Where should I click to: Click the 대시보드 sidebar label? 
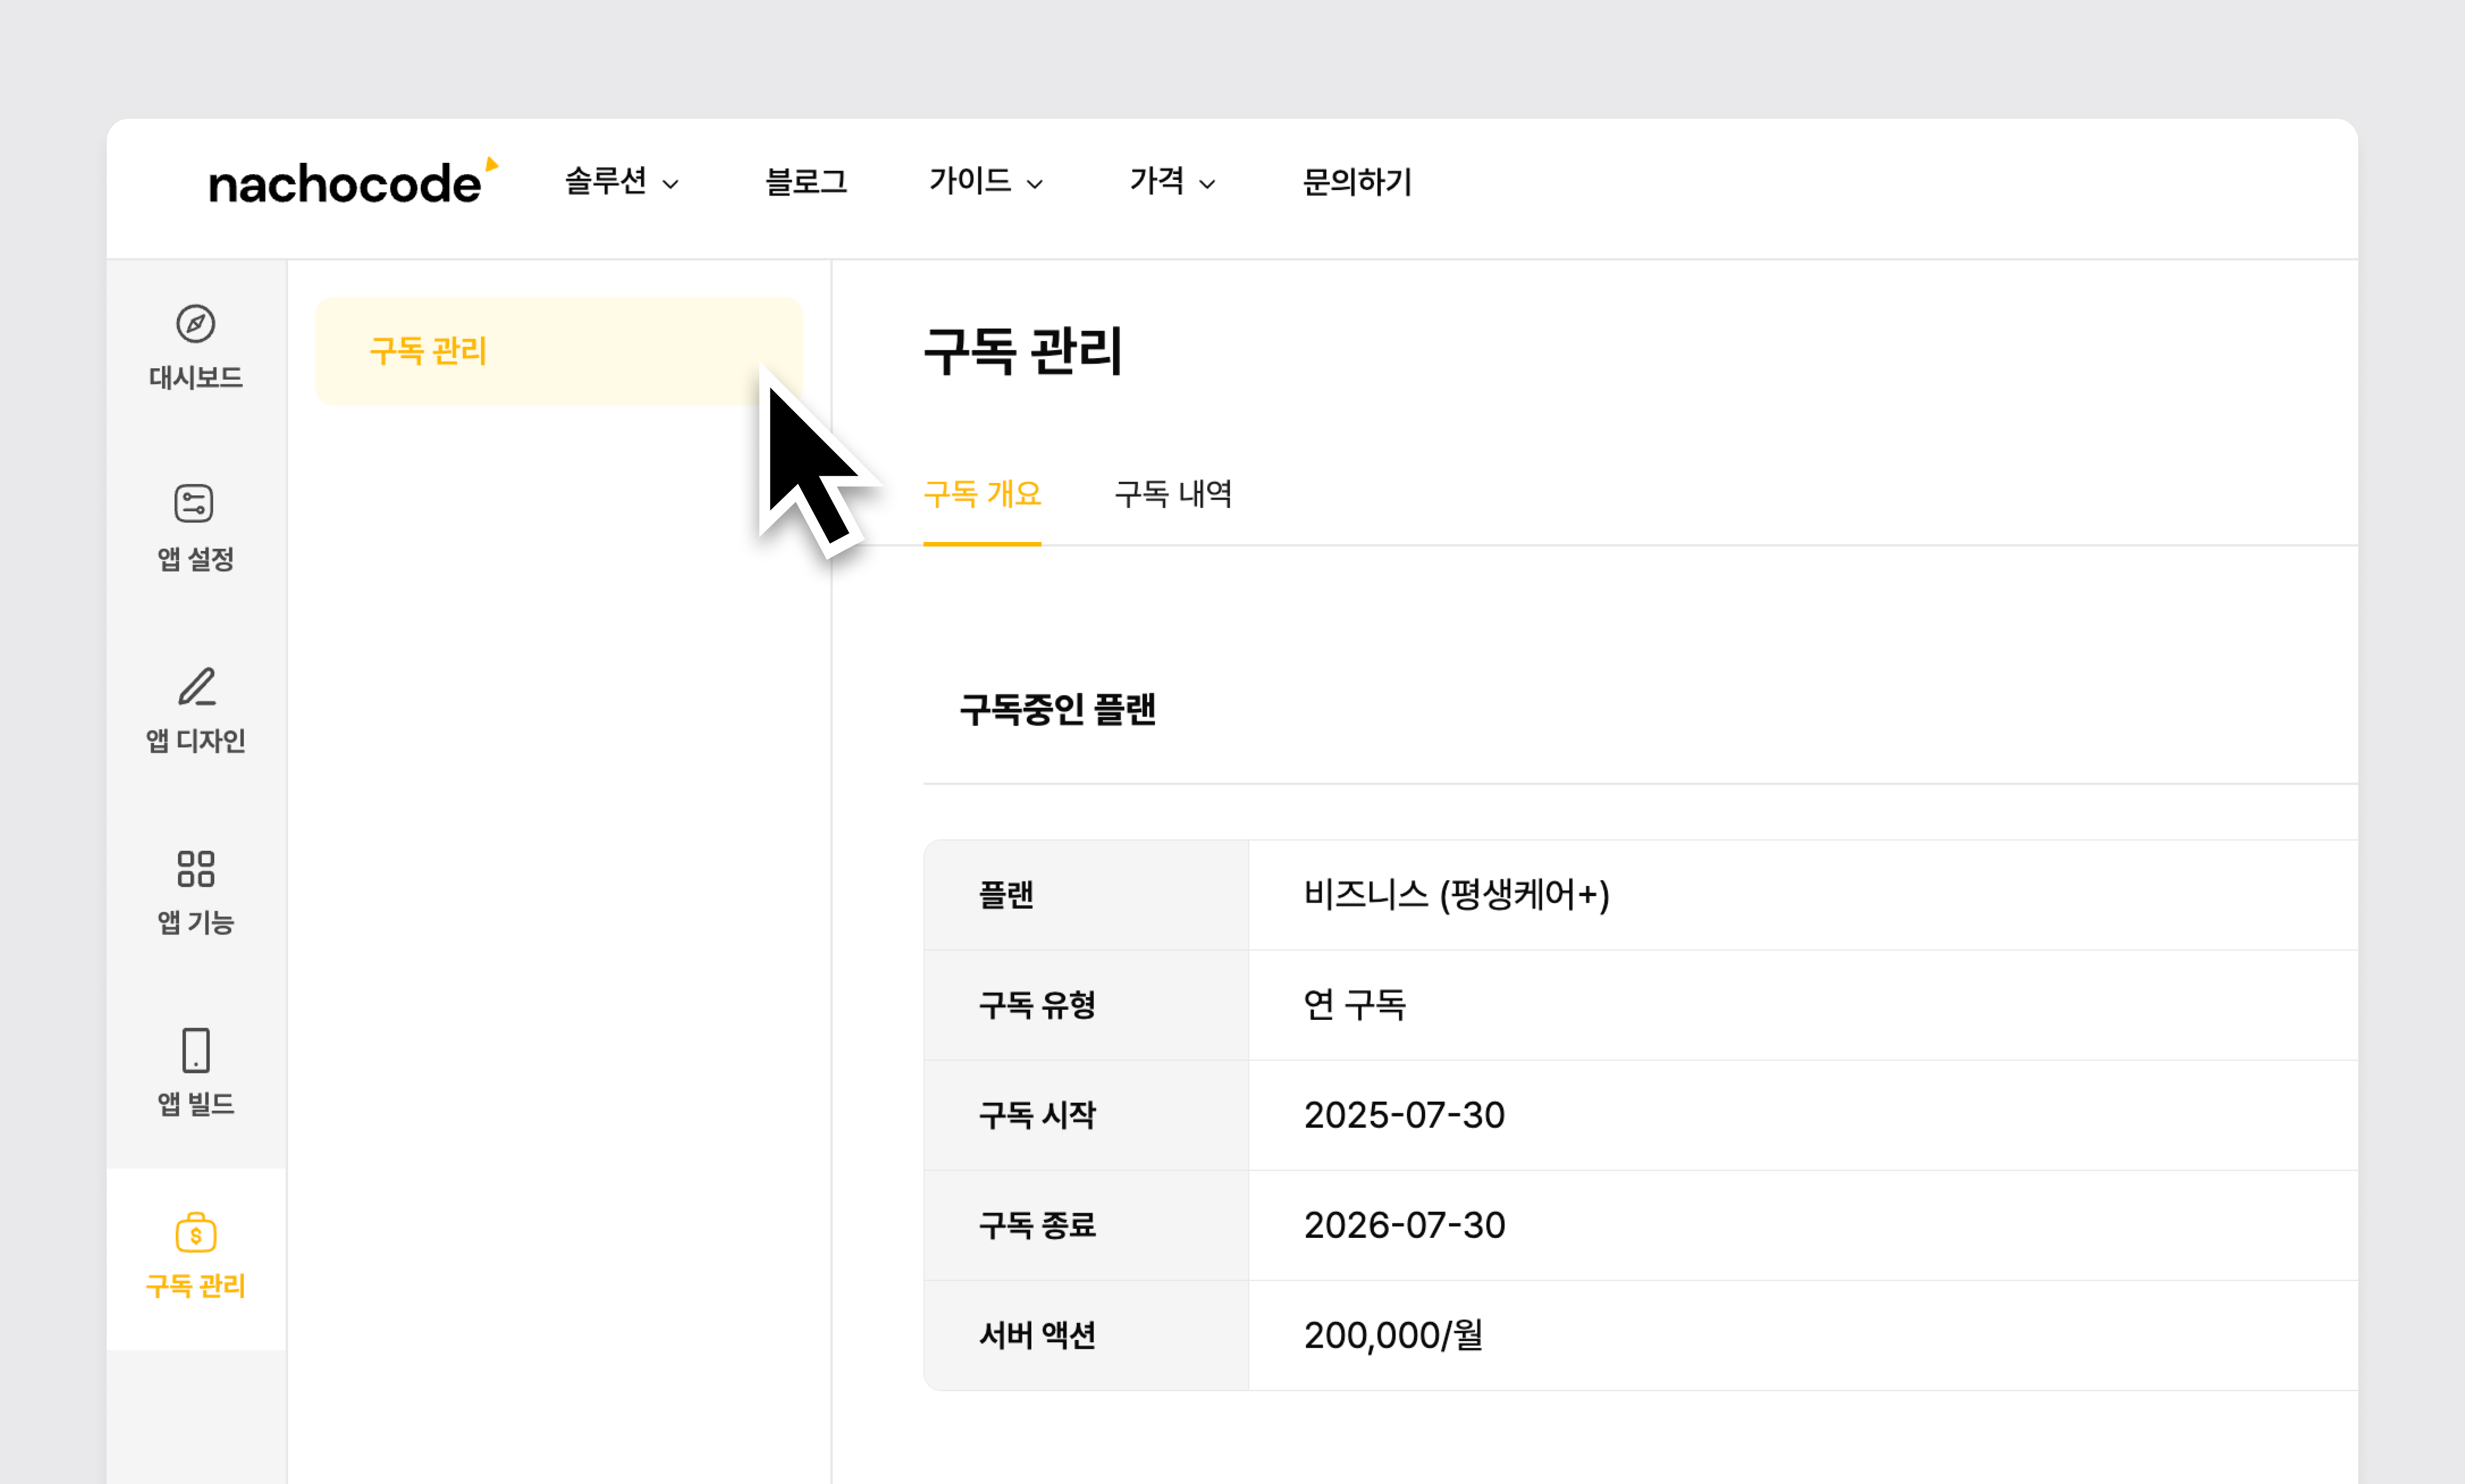[x=196, y=378]
